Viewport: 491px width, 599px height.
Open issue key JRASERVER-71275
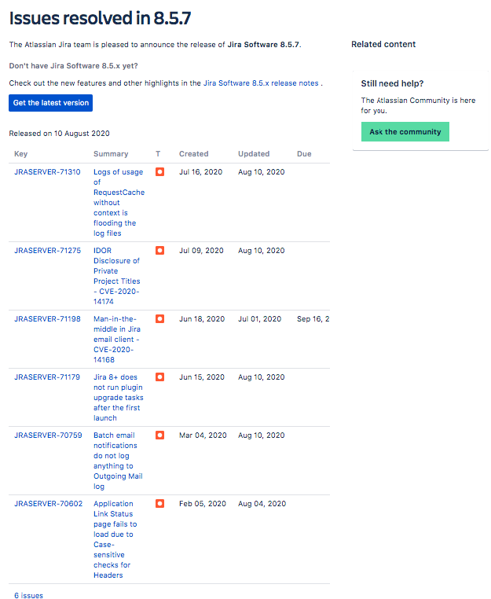click(48, 250)
